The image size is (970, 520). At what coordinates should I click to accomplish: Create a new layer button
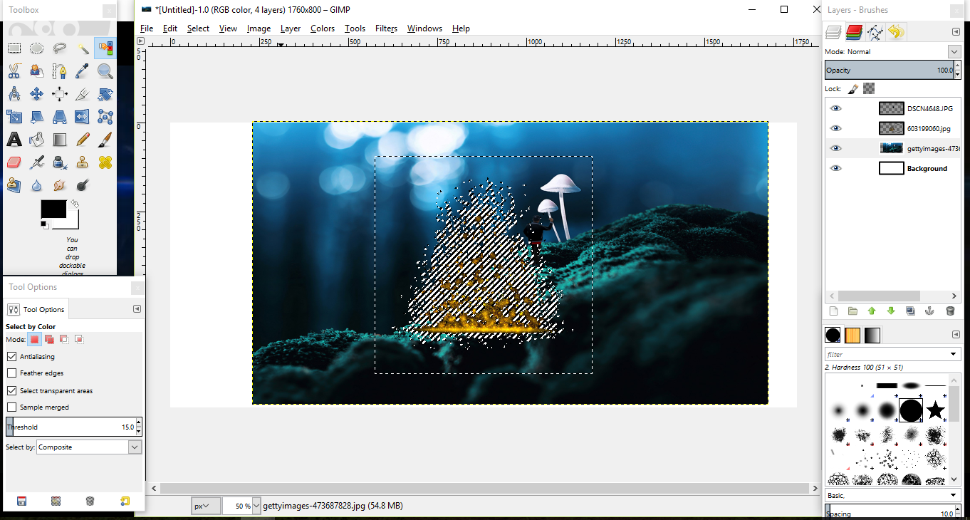pos(833,311)
